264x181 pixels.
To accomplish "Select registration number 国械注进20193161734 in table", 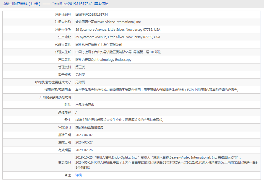I will [92, 14].
